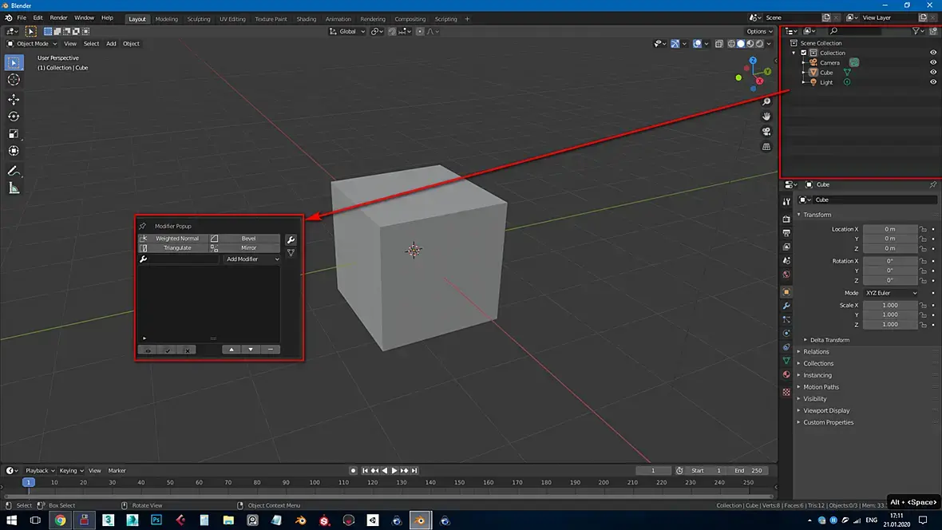The image size is (942, 530).
Task: Click frame 100 on the timeline ruler
Action: tap(315, 482)
